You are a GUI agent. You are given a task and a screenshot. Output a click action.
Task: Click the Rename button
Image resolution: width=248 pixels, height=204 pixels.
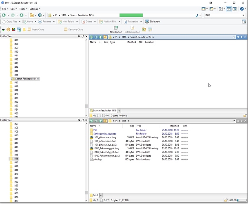45,22
